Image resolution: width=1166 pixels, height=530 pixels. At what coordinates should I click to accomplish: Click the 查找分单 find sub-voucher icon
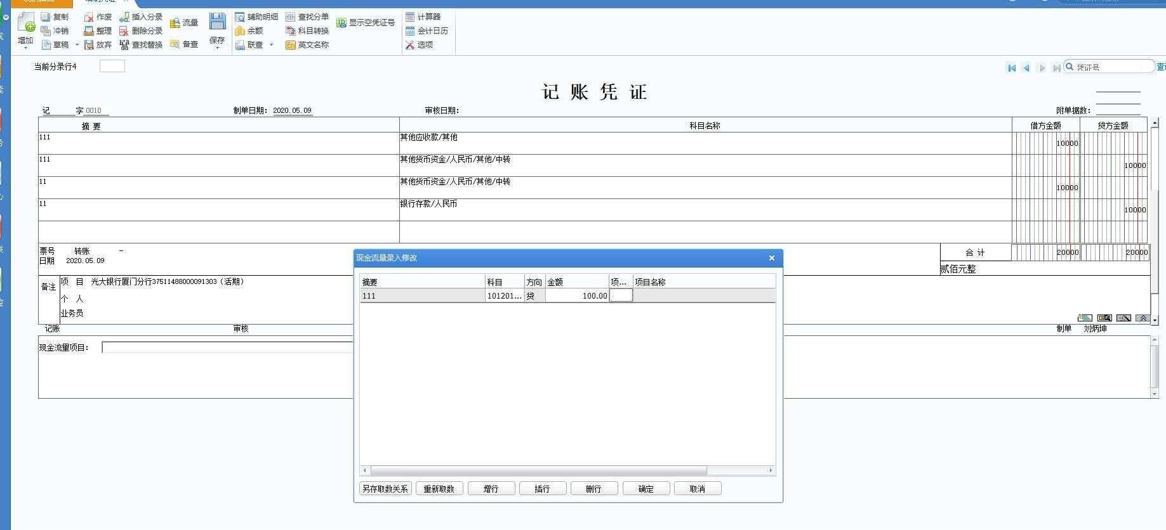tap(291, 17)
